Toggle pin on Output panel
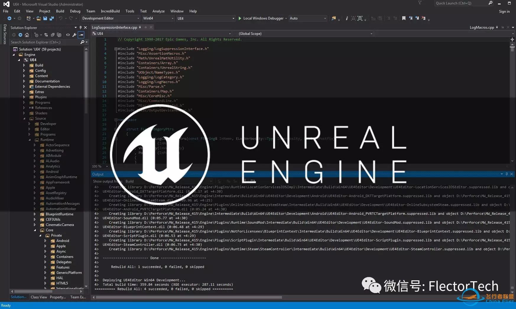Screen dimensions: 516x309 507,174
